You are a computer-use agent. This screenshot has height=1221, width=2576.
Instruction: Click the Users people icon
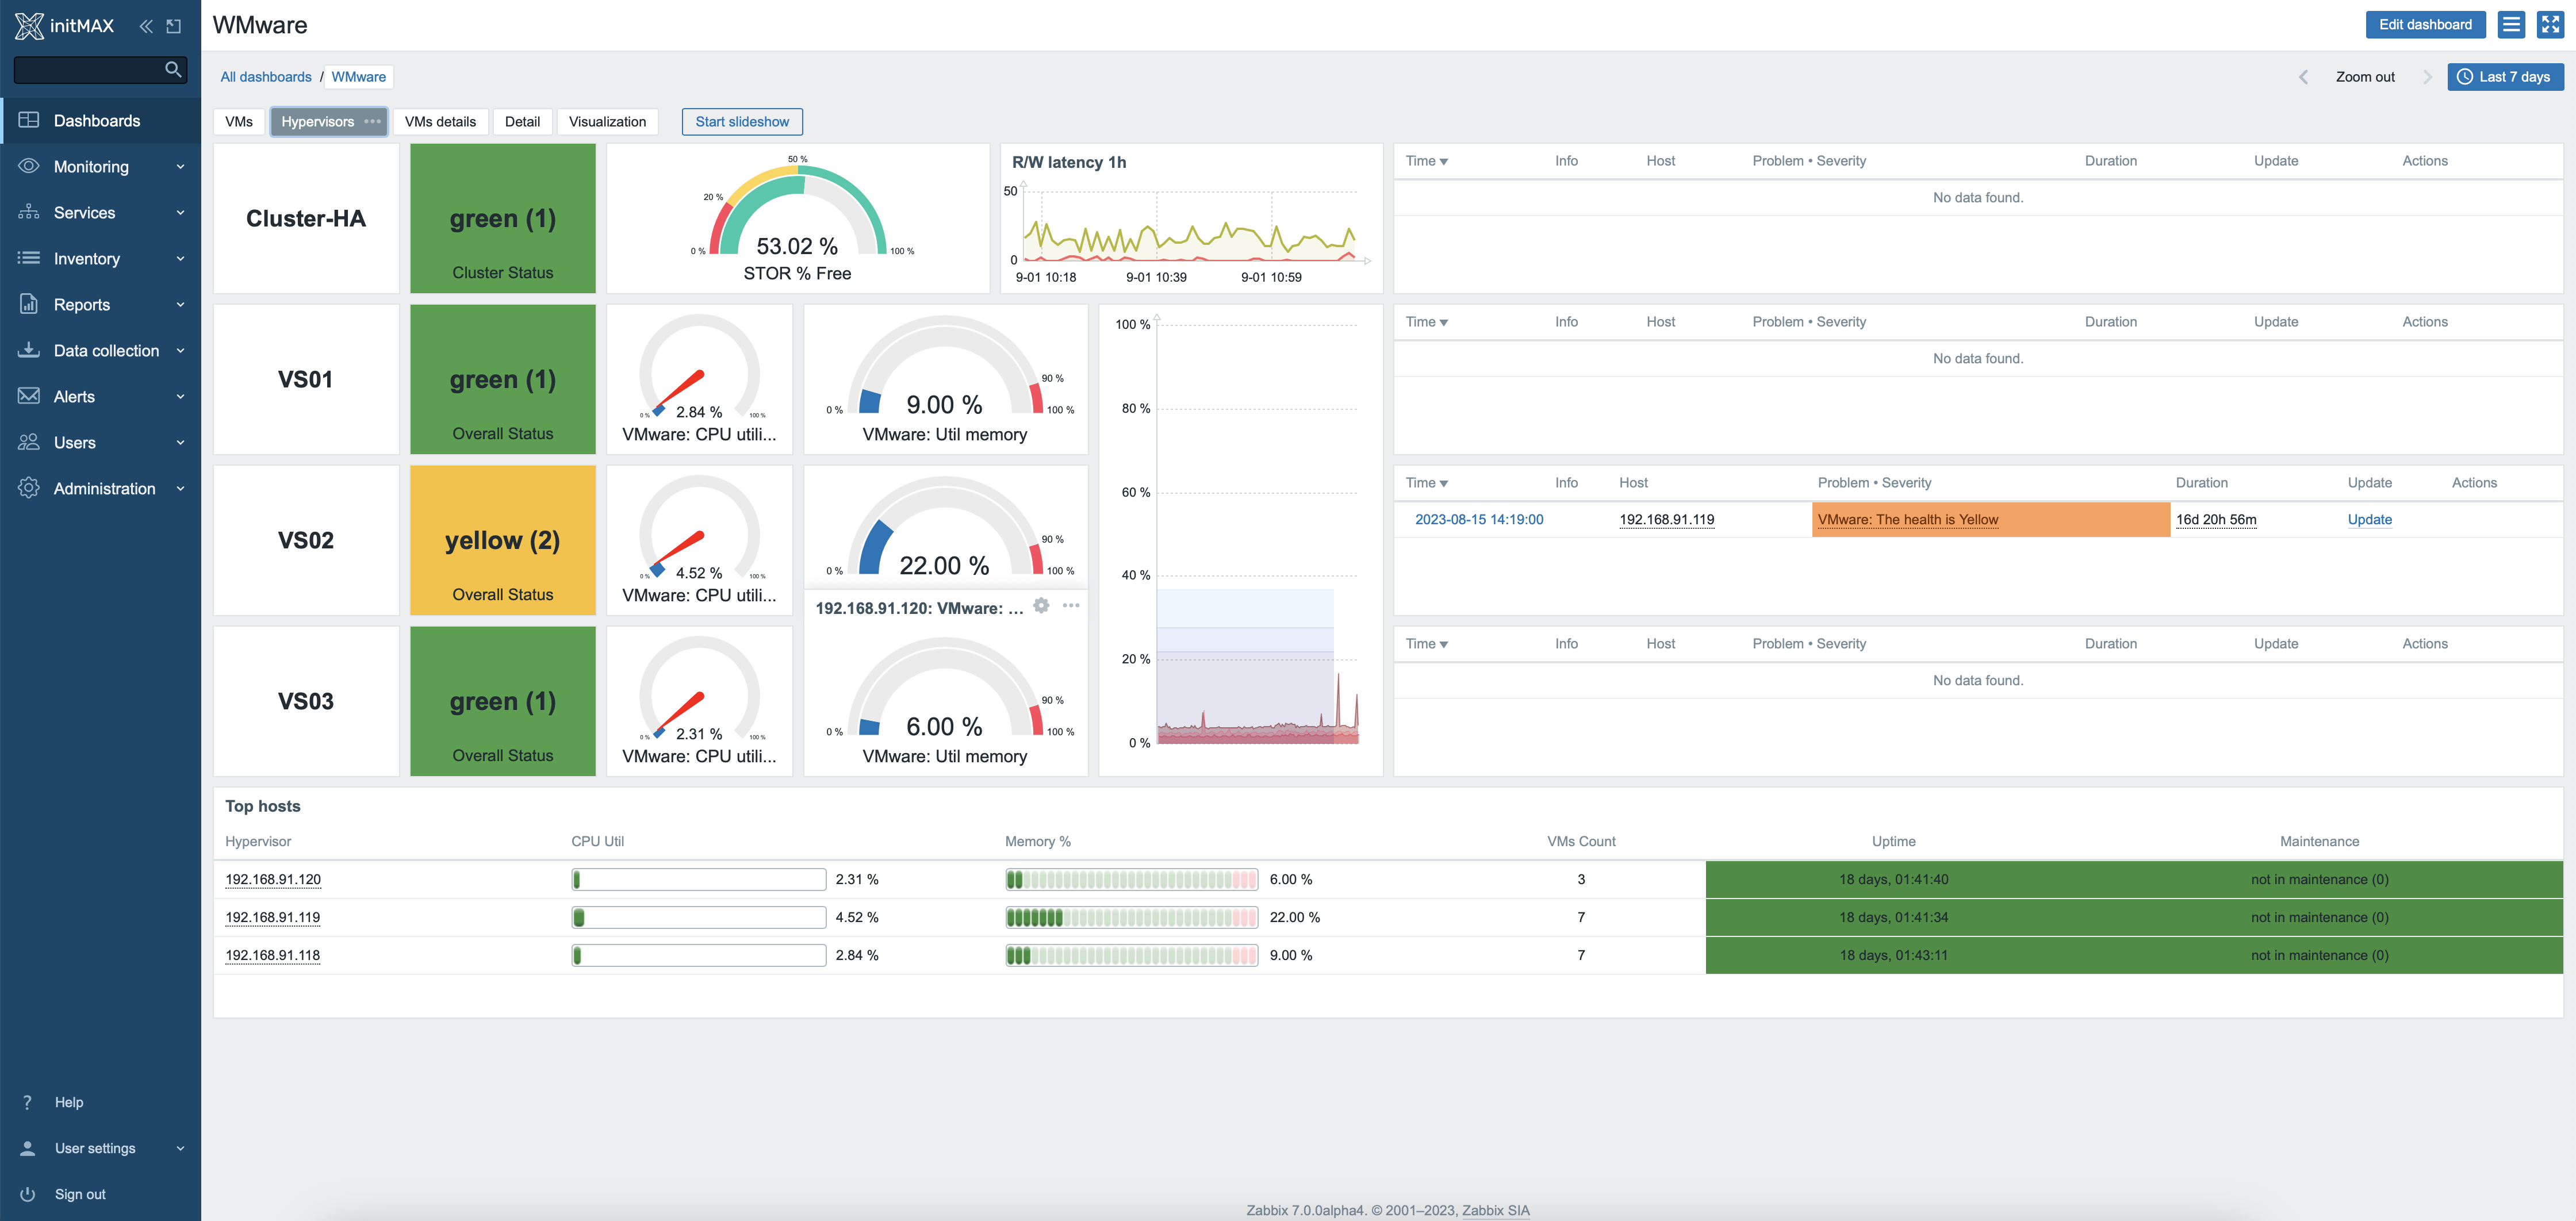point(29,442)
